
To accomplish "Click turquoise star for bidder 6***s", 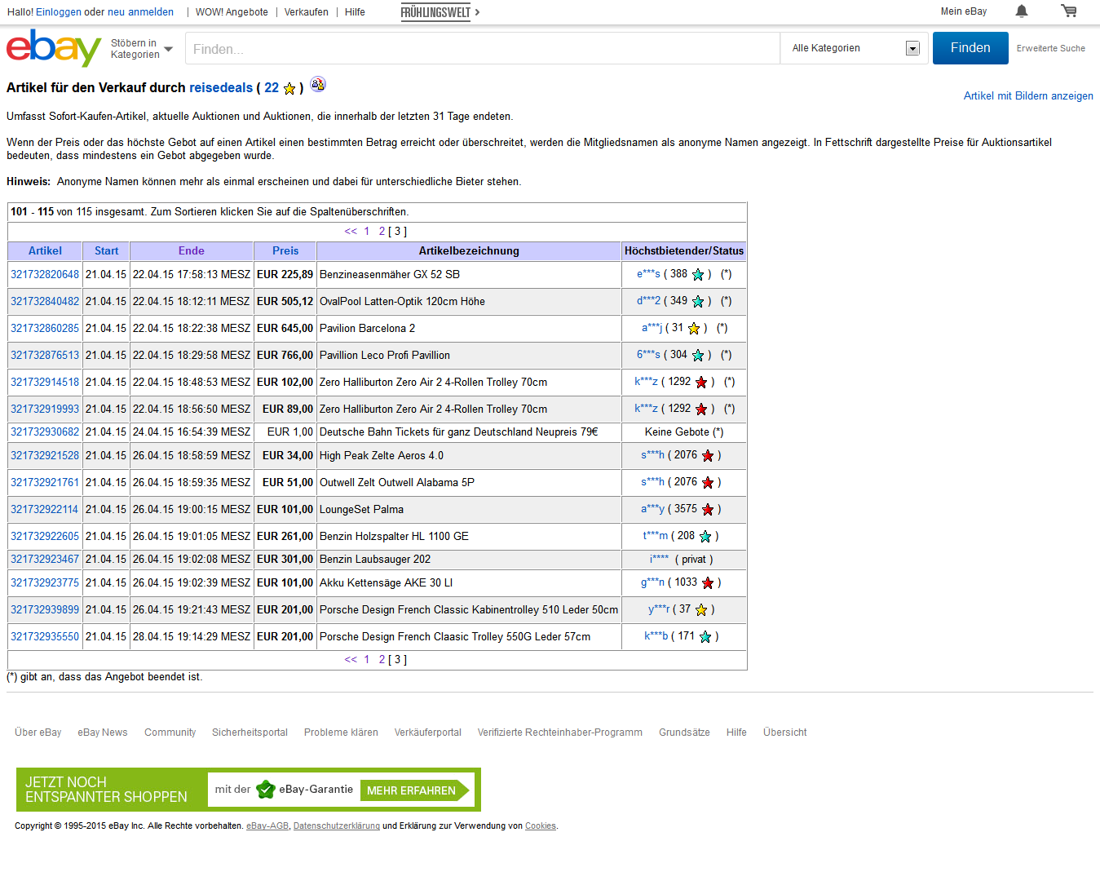I will (x=698, y=355).
